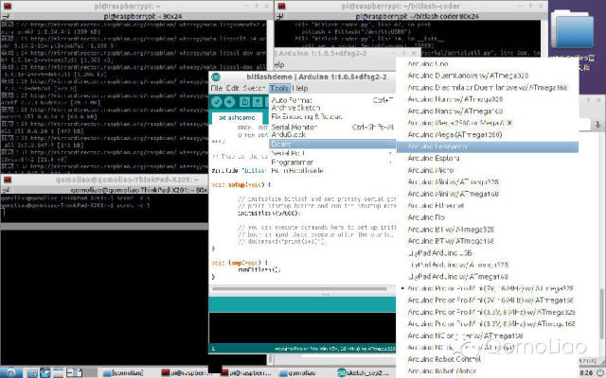Select checked Arduino Pro Mini (5V, 16 MHz) ATmega328

click(488, 288)
